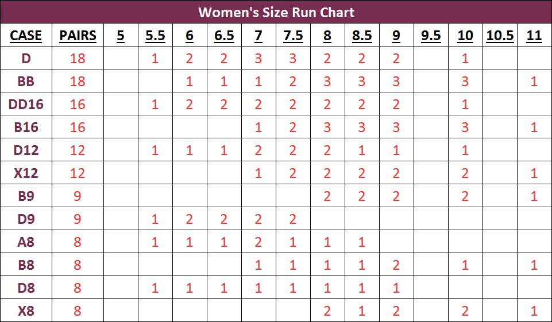Select the size 11 column header
552x322 pixels.
[x=534, y=36]
